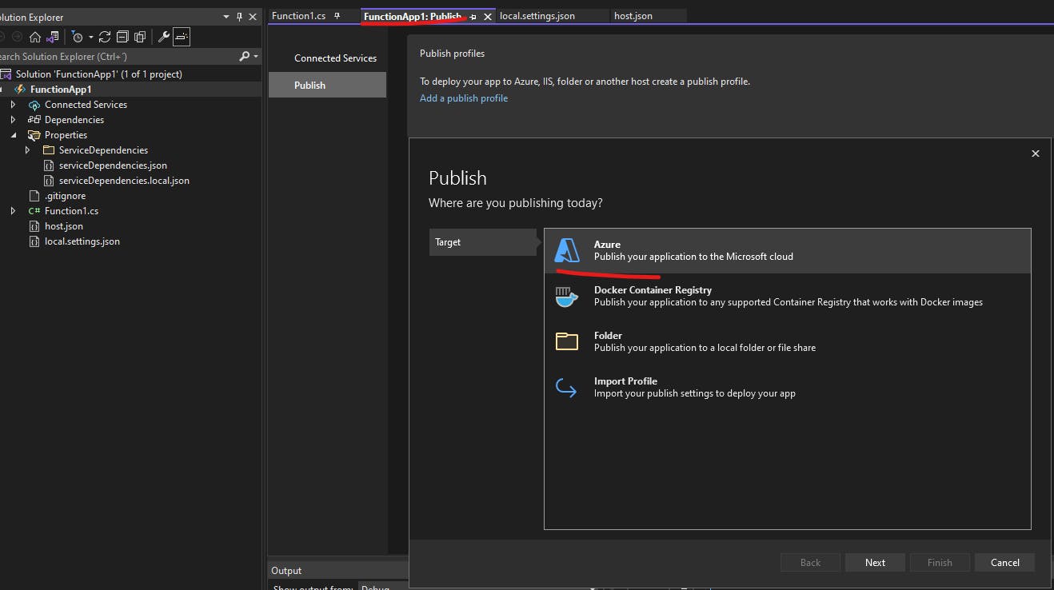Click the Back button in Publish dialog

click(x=810, y=562)
